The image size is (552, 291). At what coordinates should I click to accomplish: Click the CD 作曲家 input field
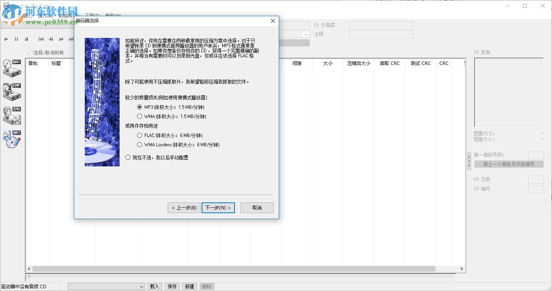point(381,25)
